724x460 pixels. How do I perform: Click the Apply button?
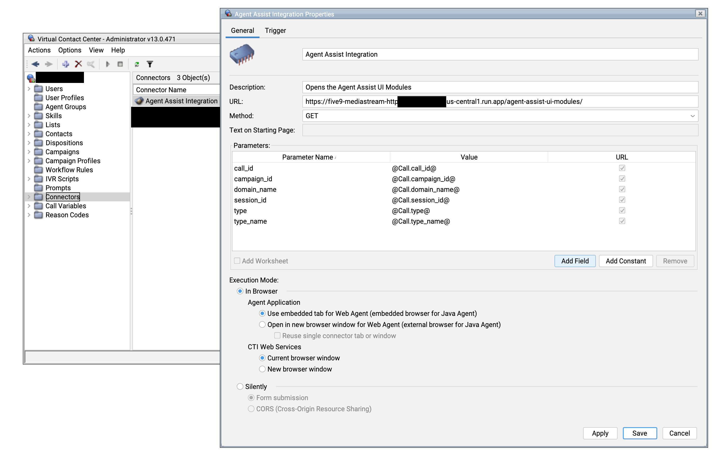(x=600, y=433)
